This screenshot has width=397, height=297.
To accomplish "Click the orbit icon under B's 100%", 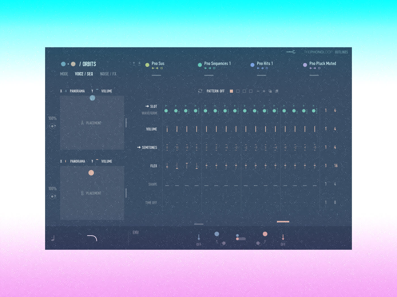I will [x=52, y=196].
